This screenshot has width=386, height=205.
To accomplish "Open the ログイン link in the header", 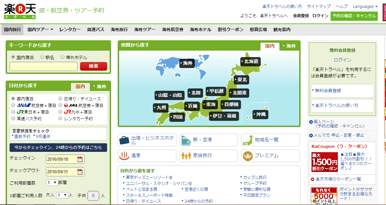I will [x=320, y=16].
